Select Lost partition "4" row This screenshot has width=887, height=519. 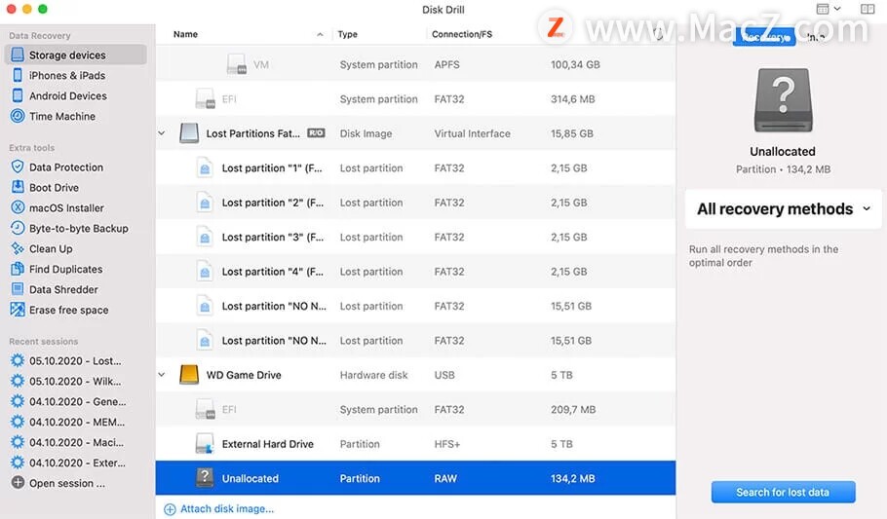416,272
